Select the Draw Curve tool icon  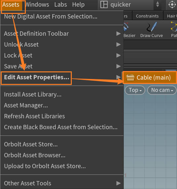tap(152, 27)
